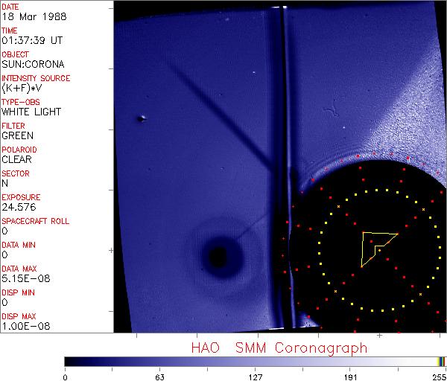Click the 63 tick label on colorbar

pos(160,377)
